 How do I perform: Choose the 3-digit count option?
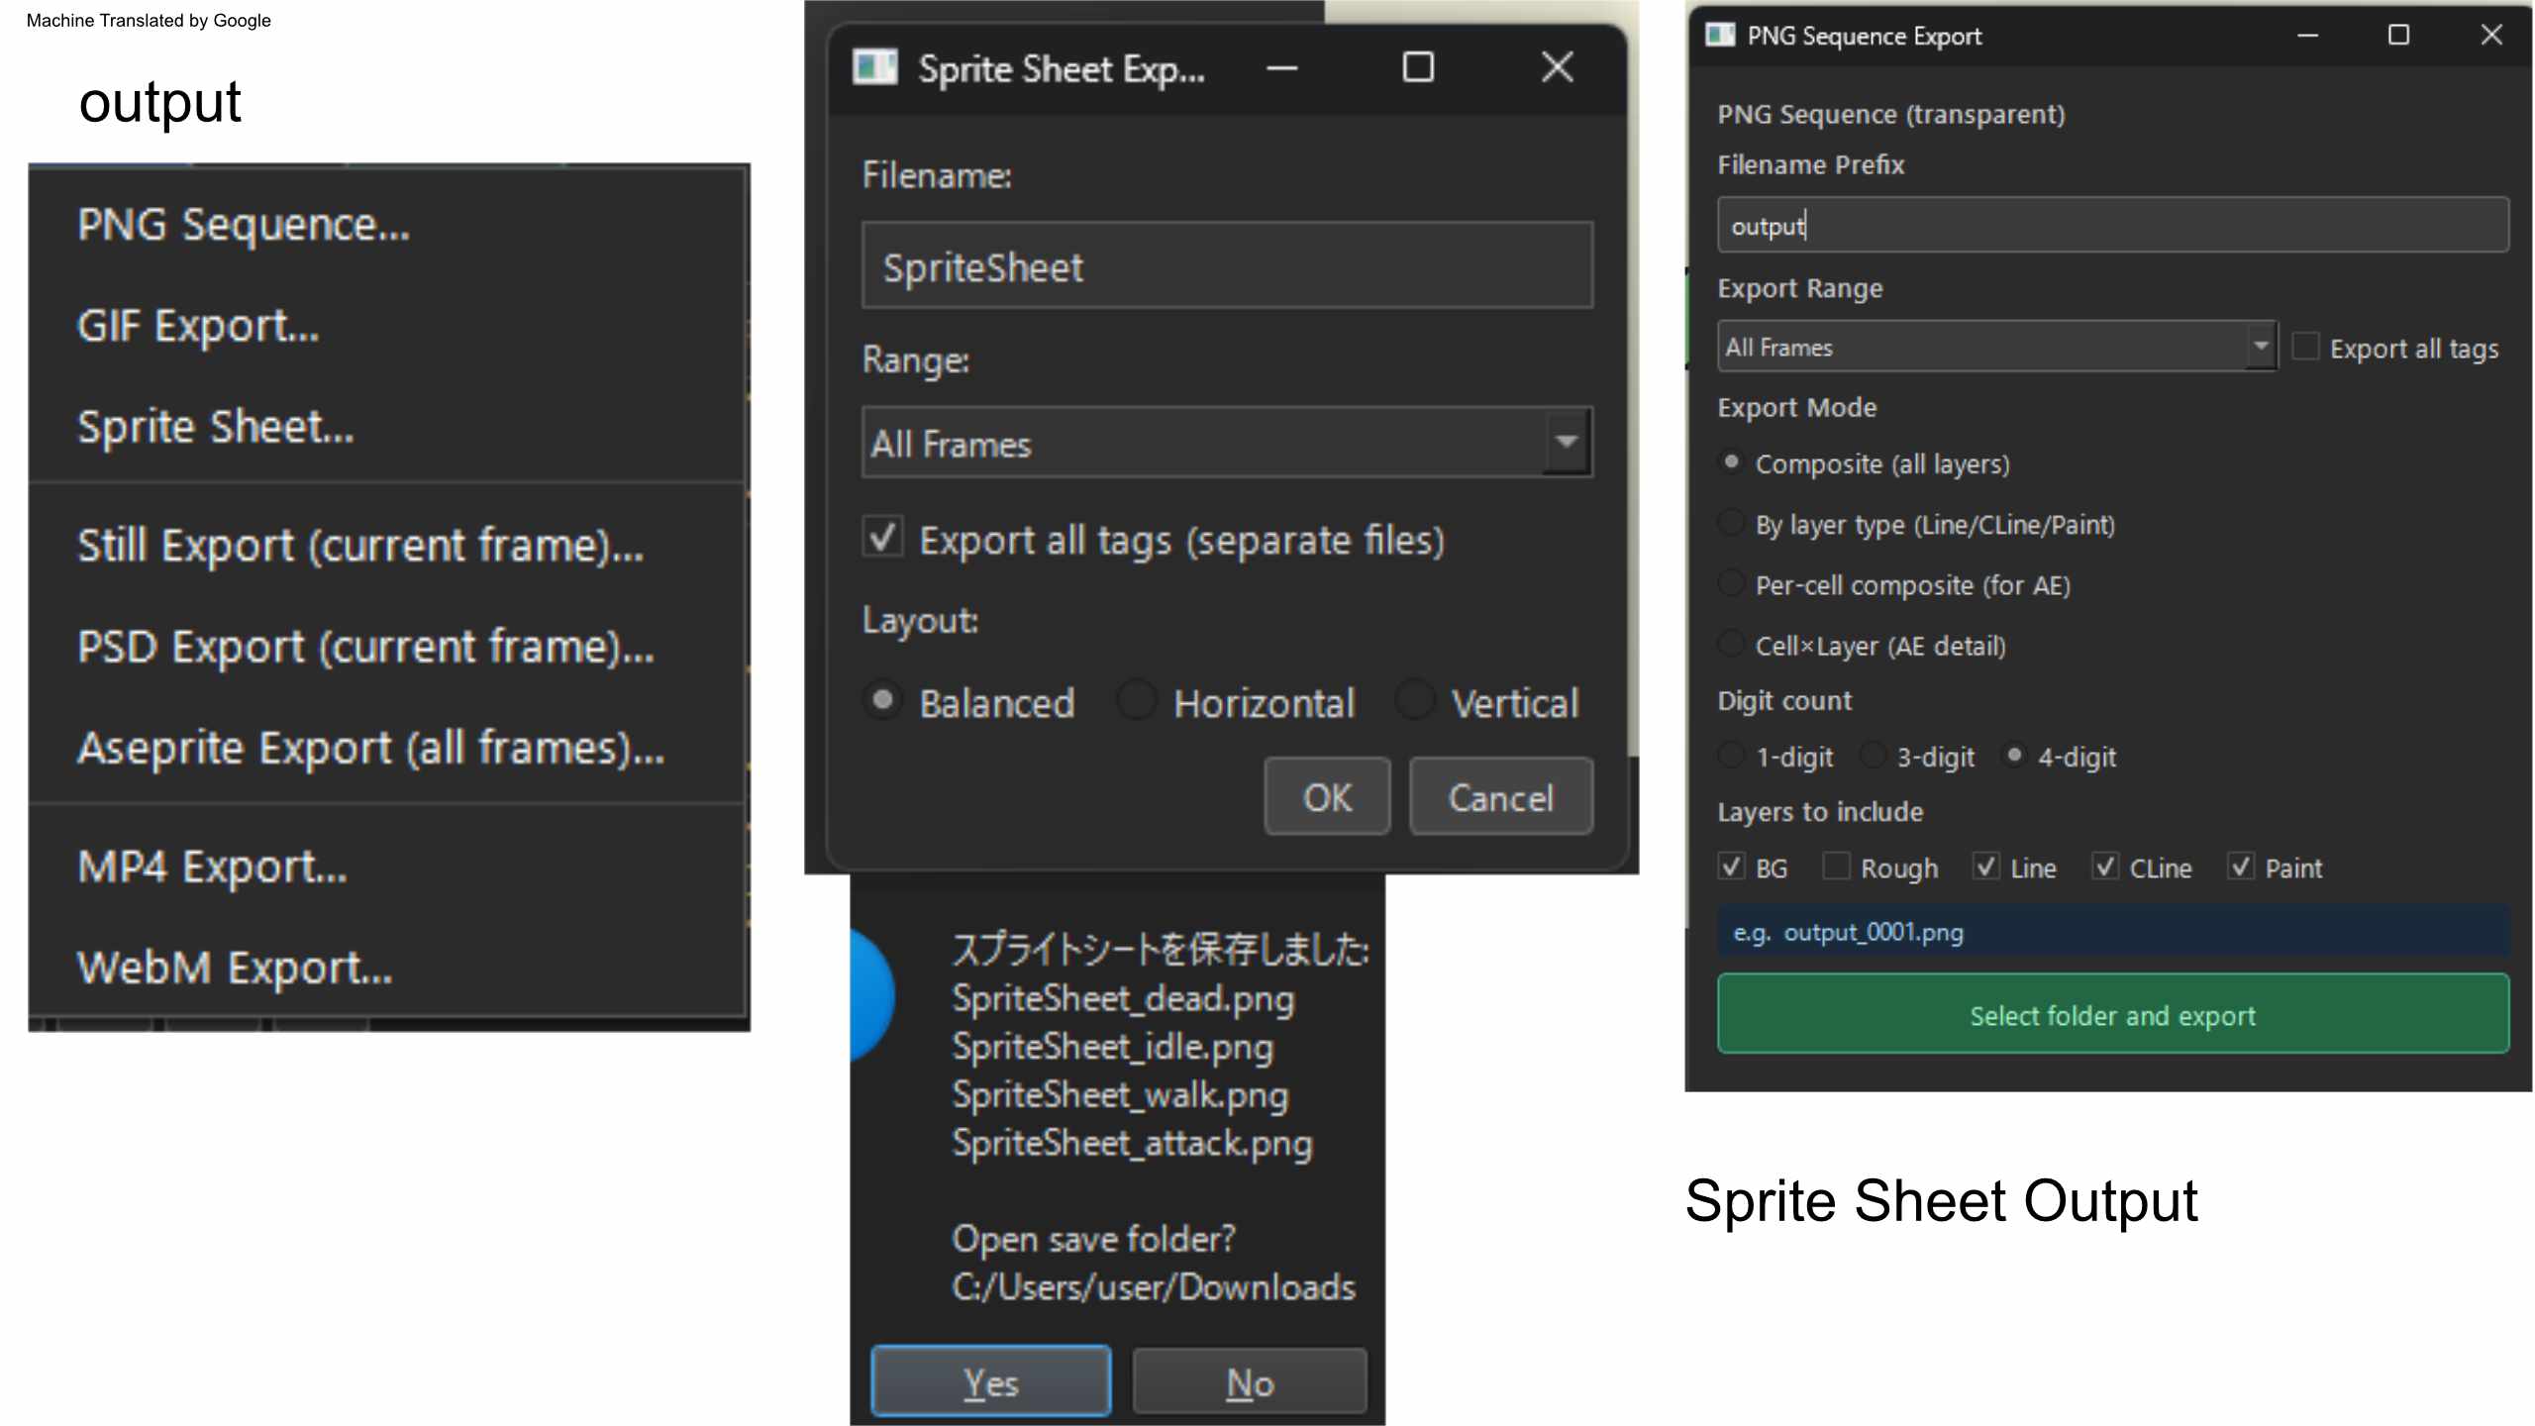[1873, 756]
